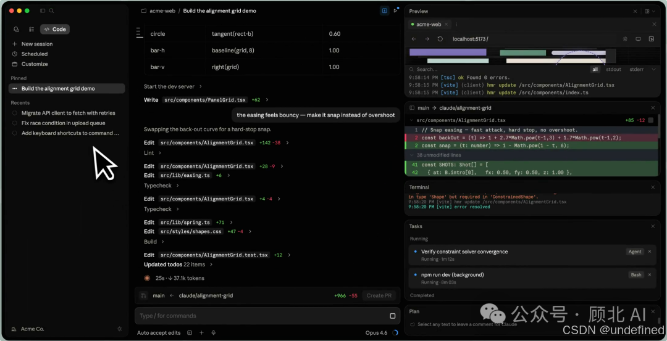Select the stderr log filter
This screenshot has height=341, width=667.
pos(636,69)
